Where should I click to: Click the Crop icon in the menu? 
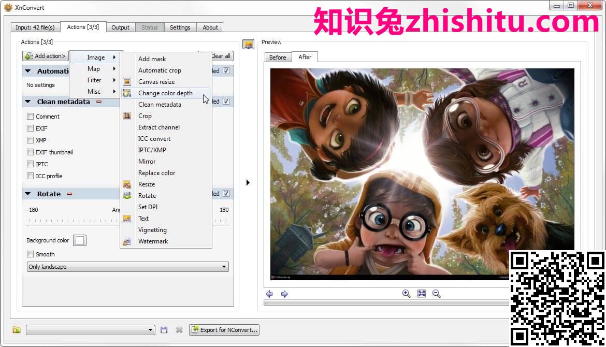(x=127, y=116)
